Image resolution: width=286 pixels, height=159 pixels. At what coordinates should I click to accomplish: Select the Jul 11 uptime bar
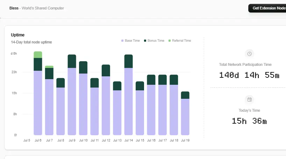(x=94, y=106)
